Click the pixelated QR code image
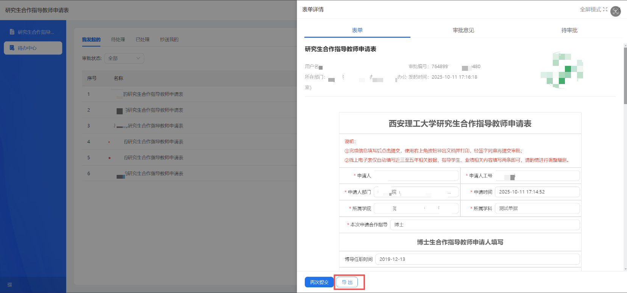This screenshot has height=293, width=627. pyautogui.click(x=562, y=70)
